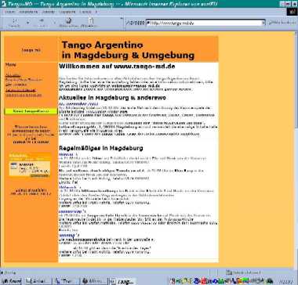Click the weather widget icon in sidebar

point(13,166)
